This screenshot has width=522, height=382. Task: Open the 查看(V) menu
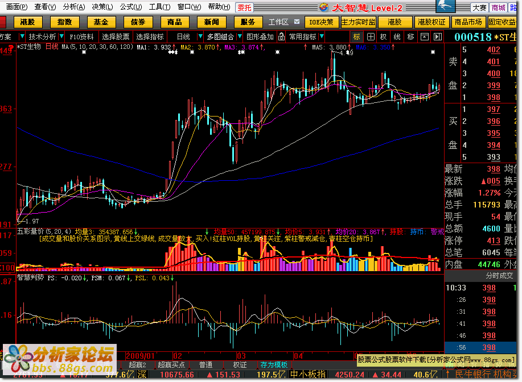pos(45,7)
